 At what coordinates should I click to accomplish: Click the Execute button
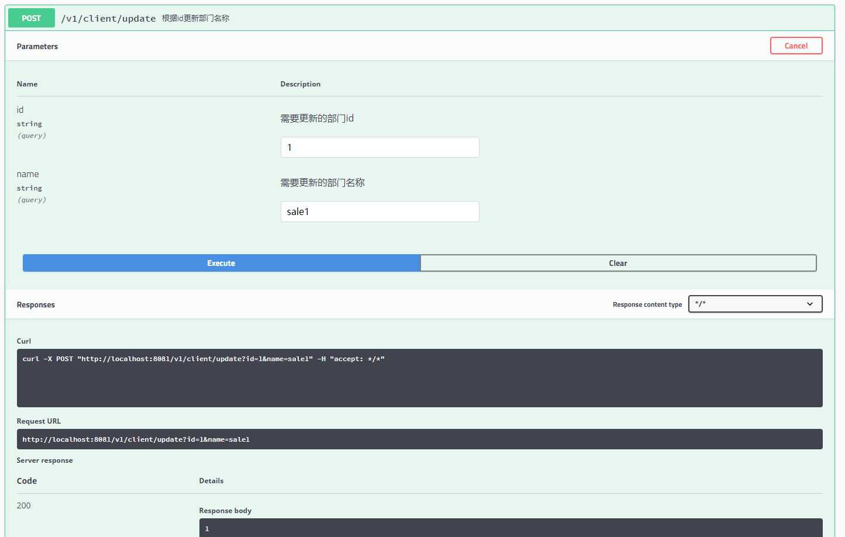click(x=221, y=263)
